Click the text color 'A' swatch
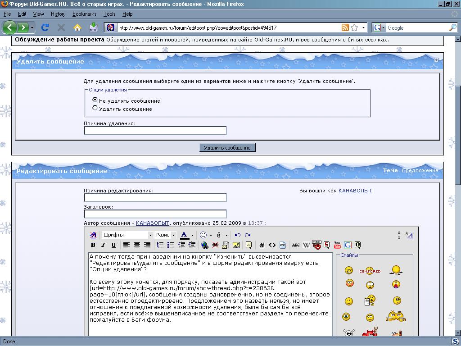Image resolution: width=461 pixels, height=346 pixels. [x=184, y=235]
